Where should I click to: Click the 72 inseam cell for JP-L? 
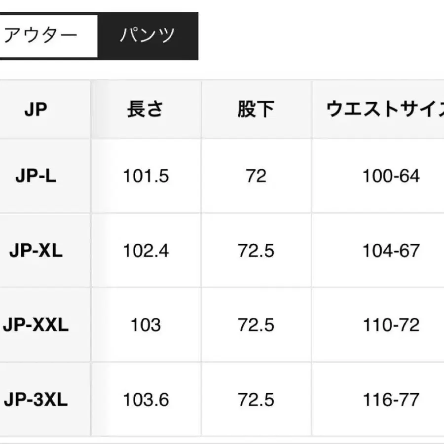click(x=256, y=176)
